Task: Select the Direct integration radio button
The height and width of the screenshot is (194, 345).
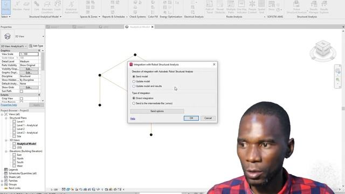Action: 134,98
